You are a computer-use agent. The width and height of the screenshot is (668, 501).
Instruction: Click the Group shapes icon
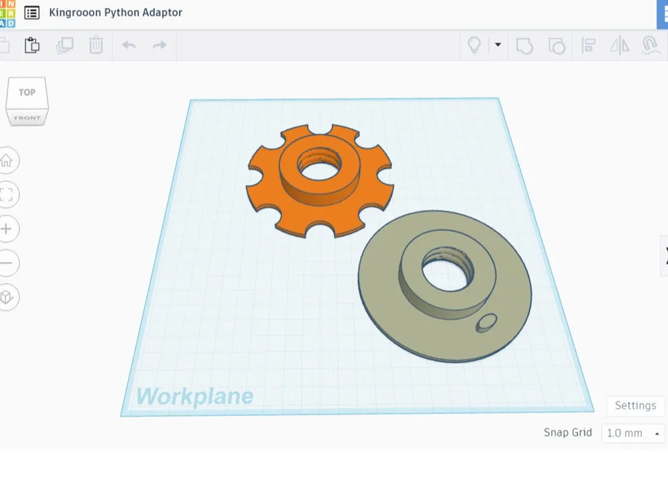pyautogui.click(x=524, y=45)
